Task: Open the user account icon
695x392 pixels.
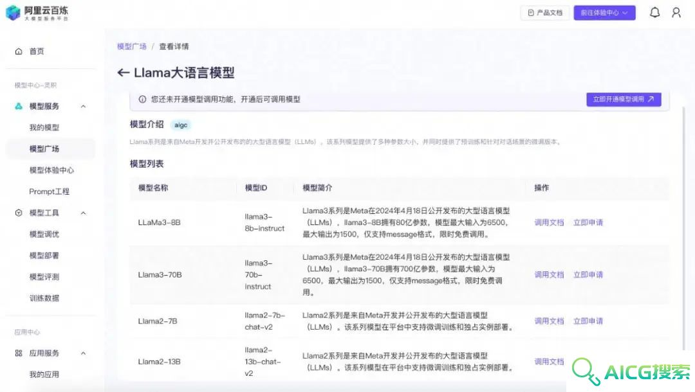Action: point(676,12)
